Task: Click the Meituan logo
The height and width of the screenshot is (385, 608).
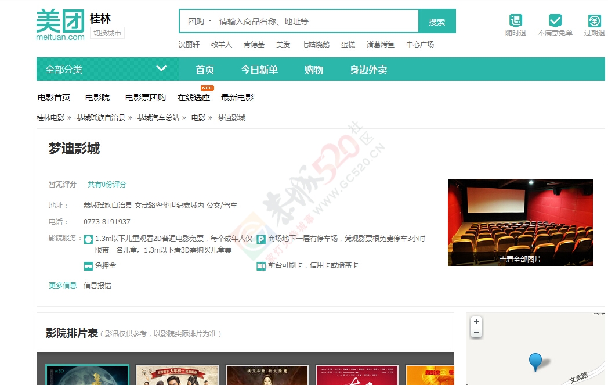Action: [60, 25]
